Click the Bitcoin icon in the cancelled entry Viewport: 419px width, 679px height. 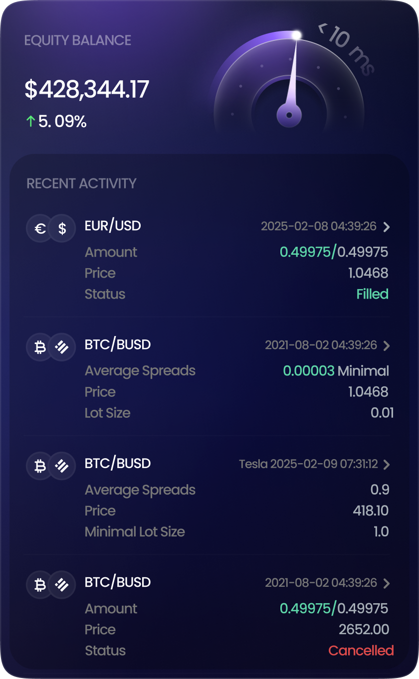coord(40,585)
